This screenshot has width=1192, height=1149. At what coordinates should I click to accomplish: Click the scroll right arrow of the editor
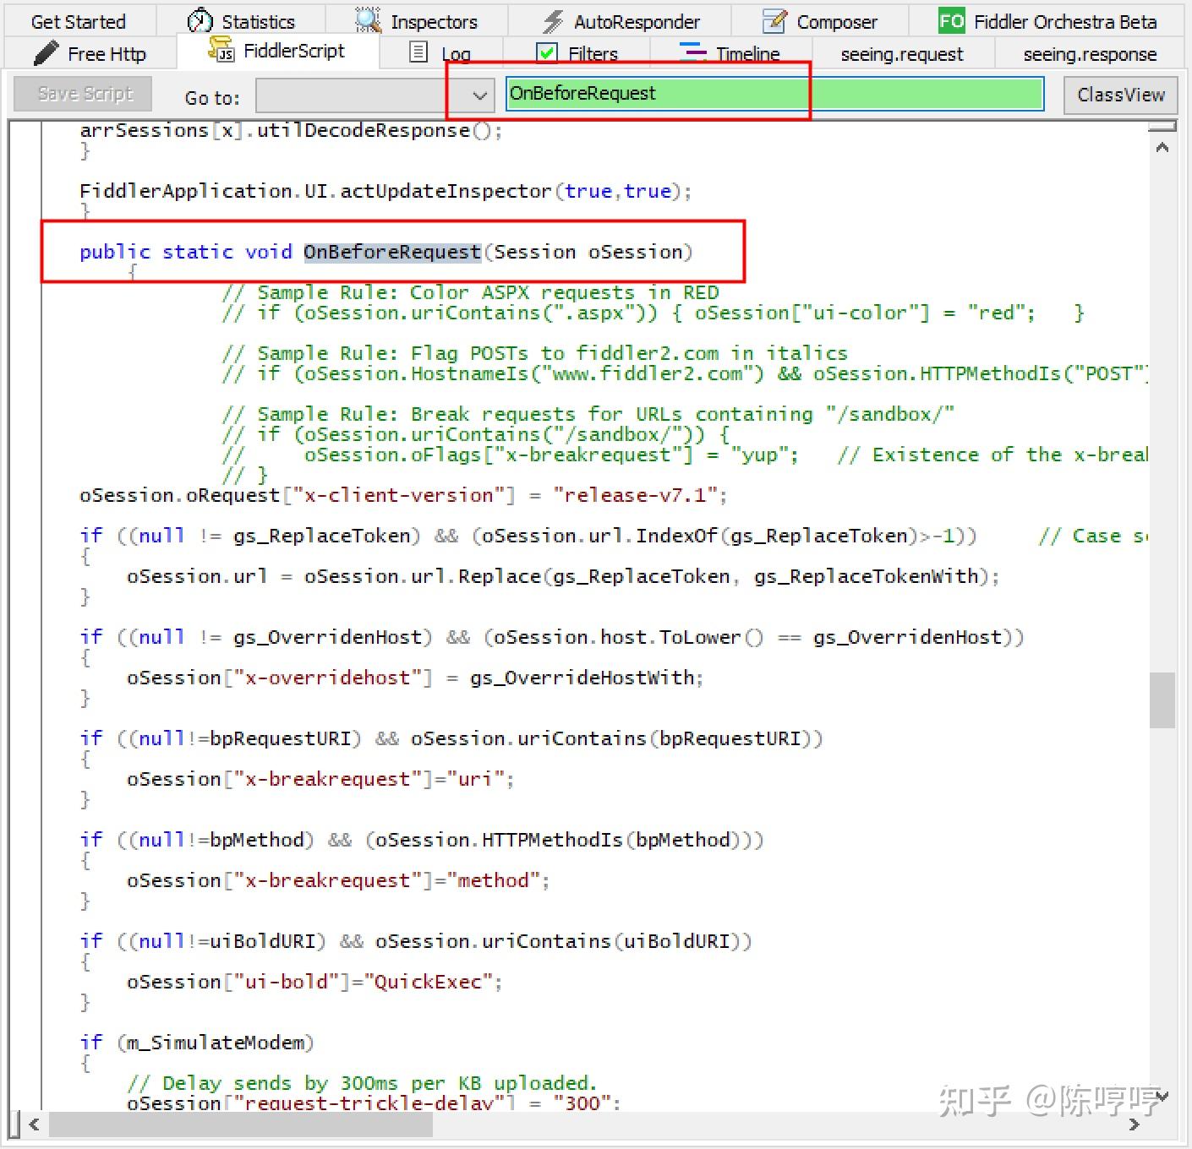(x=1135, y=1124)
